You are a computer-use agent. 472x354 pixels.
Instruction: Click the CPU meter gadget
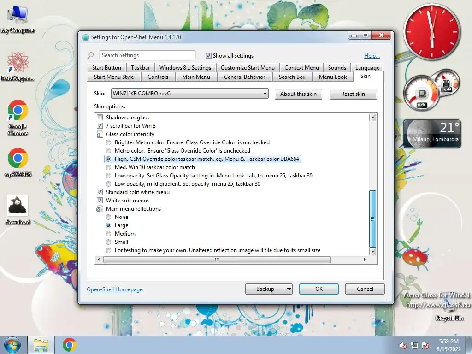[x=421, y=93]
